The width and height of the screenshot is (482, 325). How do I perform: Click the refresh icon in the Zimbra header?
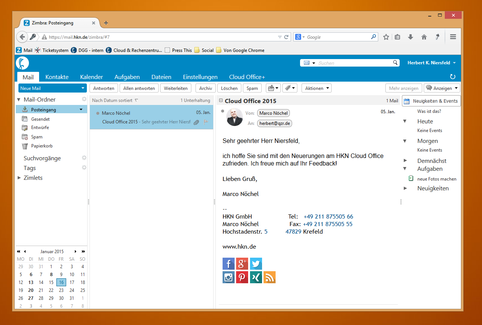453,77
